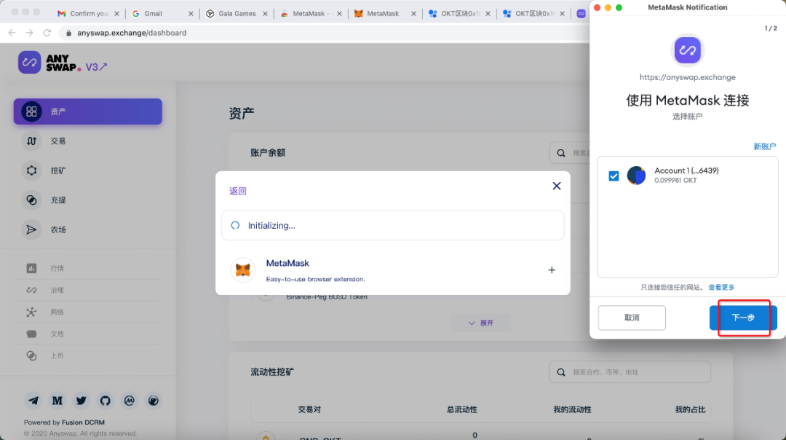Click the 总流动性 column header

coord(461,409)
